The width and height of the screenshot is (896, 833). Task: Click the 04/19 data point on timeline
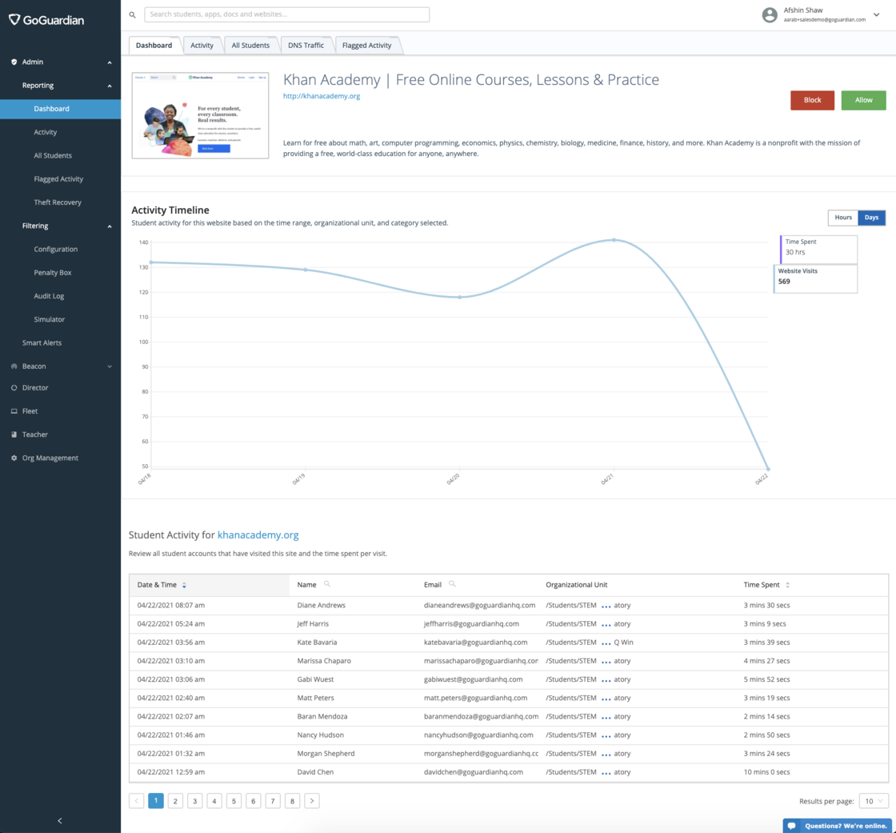coord(305,270)
